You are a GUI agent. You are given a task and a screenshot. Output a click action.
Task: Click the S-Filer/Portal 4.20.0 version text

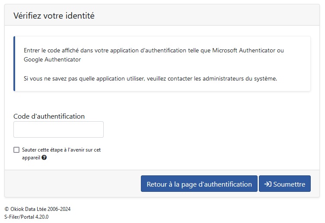click(x=26, y=217)
